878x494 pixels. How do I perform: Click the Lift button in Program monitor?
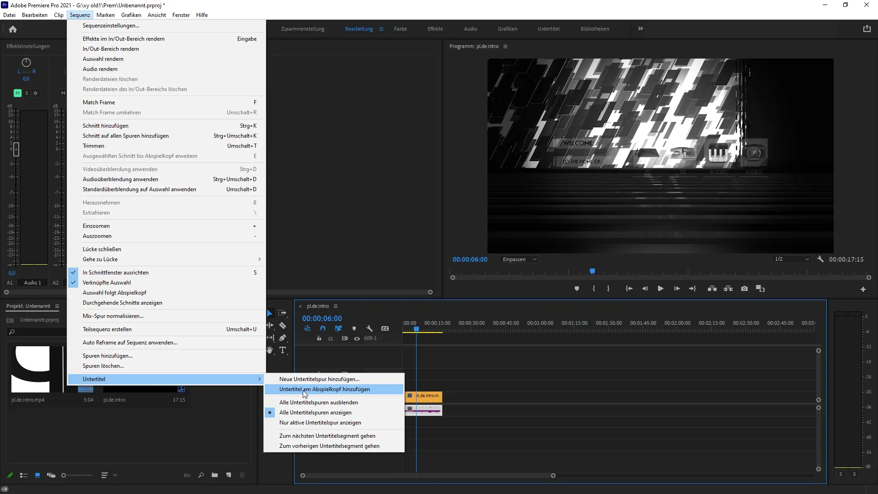(x=712, y=289)
